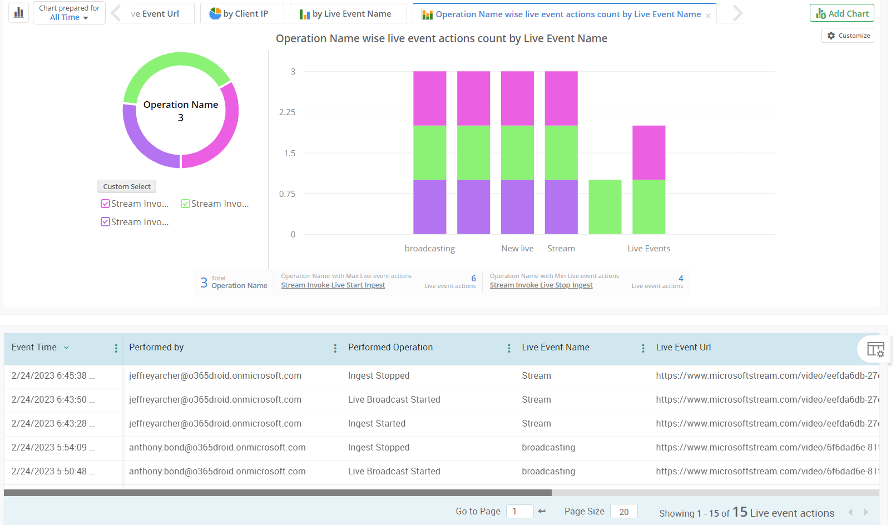Click the bar chart icon at top left

[x=19, y=13]
